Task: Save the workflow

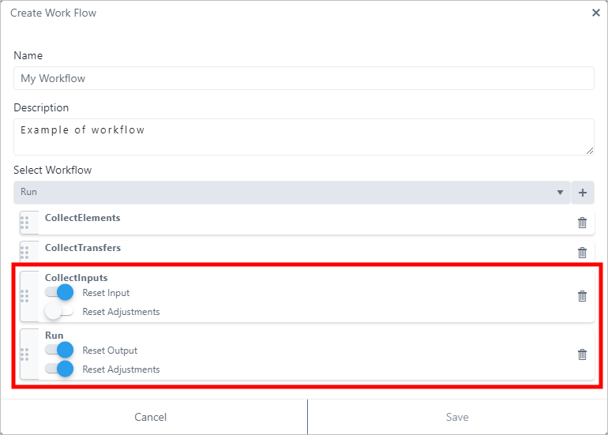Action: click(x=457, y=417)
